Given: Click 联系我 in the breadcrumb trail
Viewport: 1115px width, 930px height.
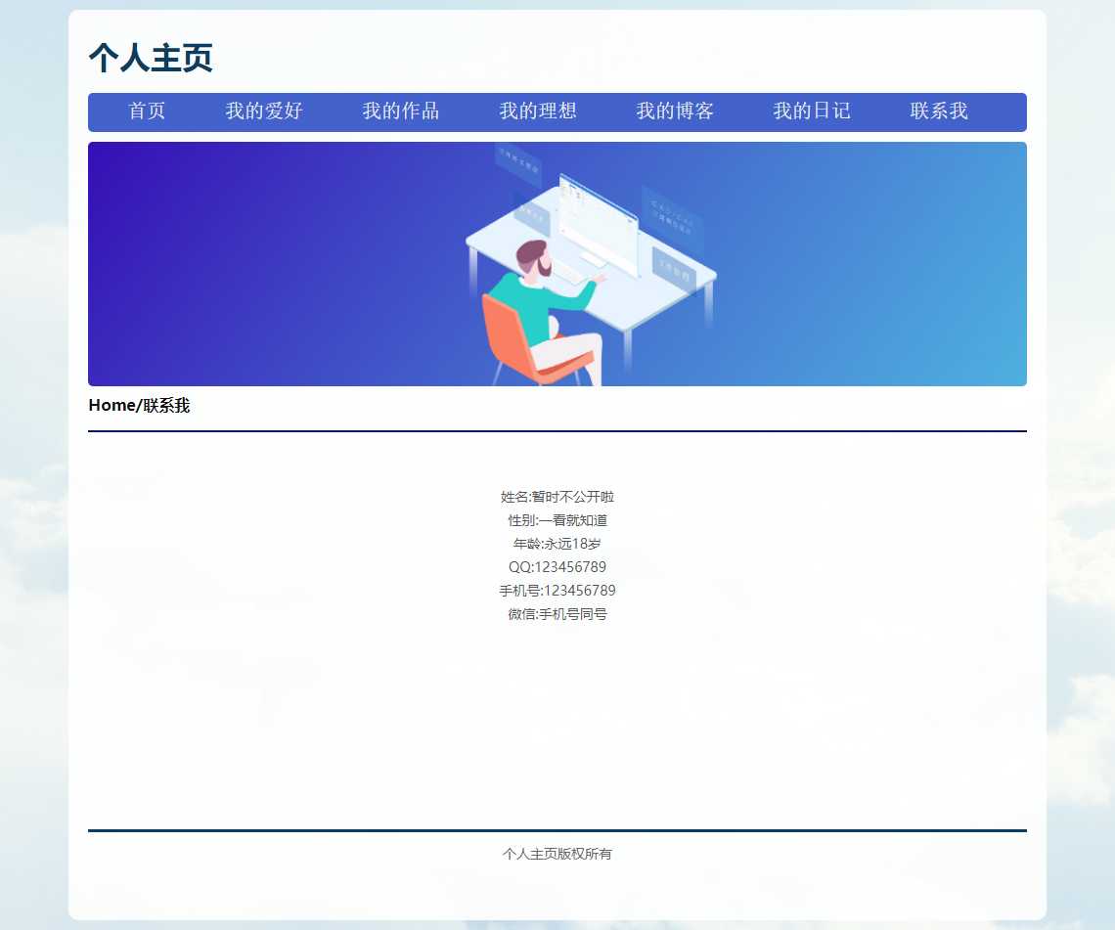Looking at the screenshot, I should point(166,406).
